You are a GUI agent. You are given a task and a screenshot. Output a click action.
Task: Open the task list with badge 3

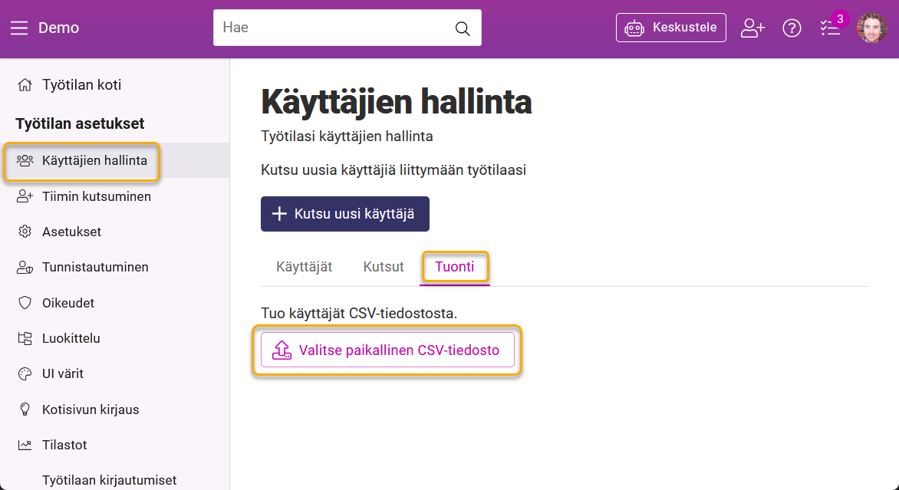(x=831, y=28)
